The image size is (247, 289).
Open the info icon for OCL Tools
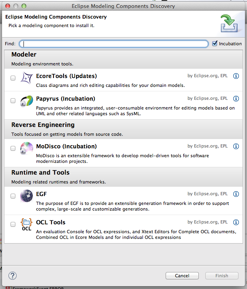(236, 222)
